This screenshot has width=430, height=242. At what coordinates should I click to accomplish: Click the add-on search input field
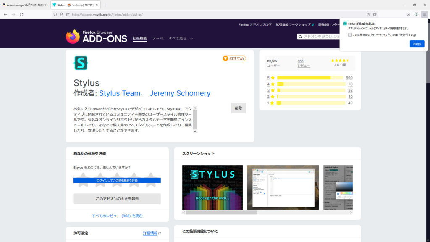coord(320,37)
